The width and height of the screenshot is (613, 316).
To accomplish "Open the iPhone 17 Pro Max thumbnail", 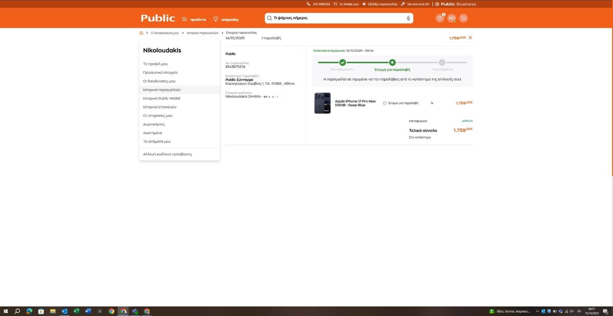I will pos(322,103).
